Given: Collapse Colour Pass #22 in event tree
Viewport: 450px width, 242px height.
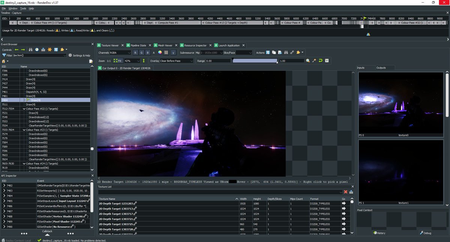Looking at the screenshot, I should pyautogui.click(x=24, y=109).
